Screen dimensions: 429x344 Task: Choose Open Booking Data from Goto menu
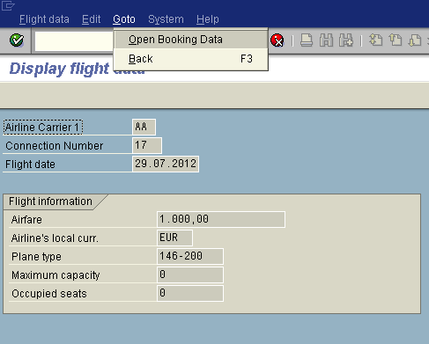pyautogui.click(x=191, y=40)
